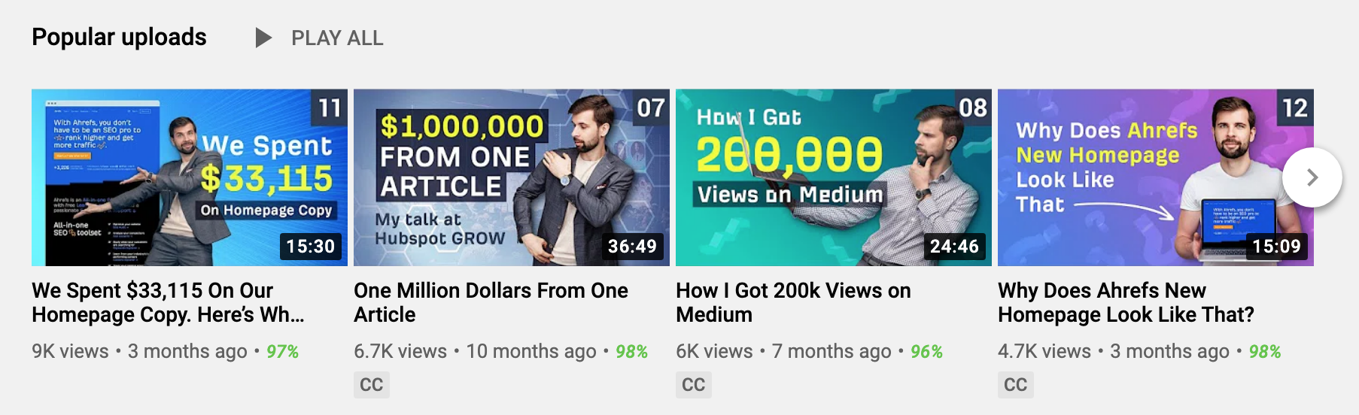Open title Why Does Ahrefs New Homepage Look
Image resolution: width=1359 pixels, height=415 pixels.
click(1126, 302)
